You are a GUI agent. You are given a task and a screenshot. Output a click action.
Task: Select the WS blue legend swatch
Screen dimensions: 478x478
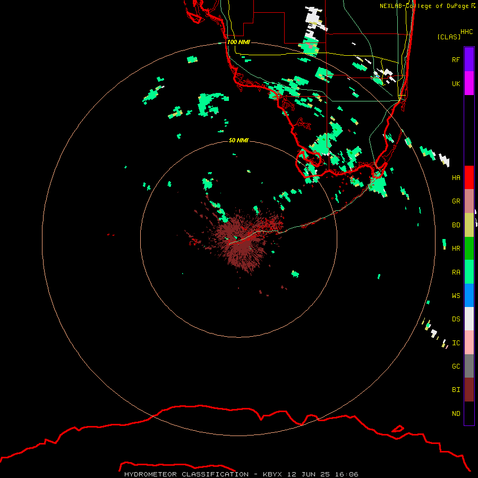[x=469, y=295]
